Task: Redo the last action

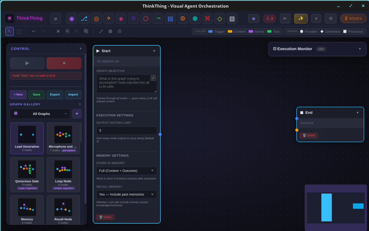Action: [43, 31]
